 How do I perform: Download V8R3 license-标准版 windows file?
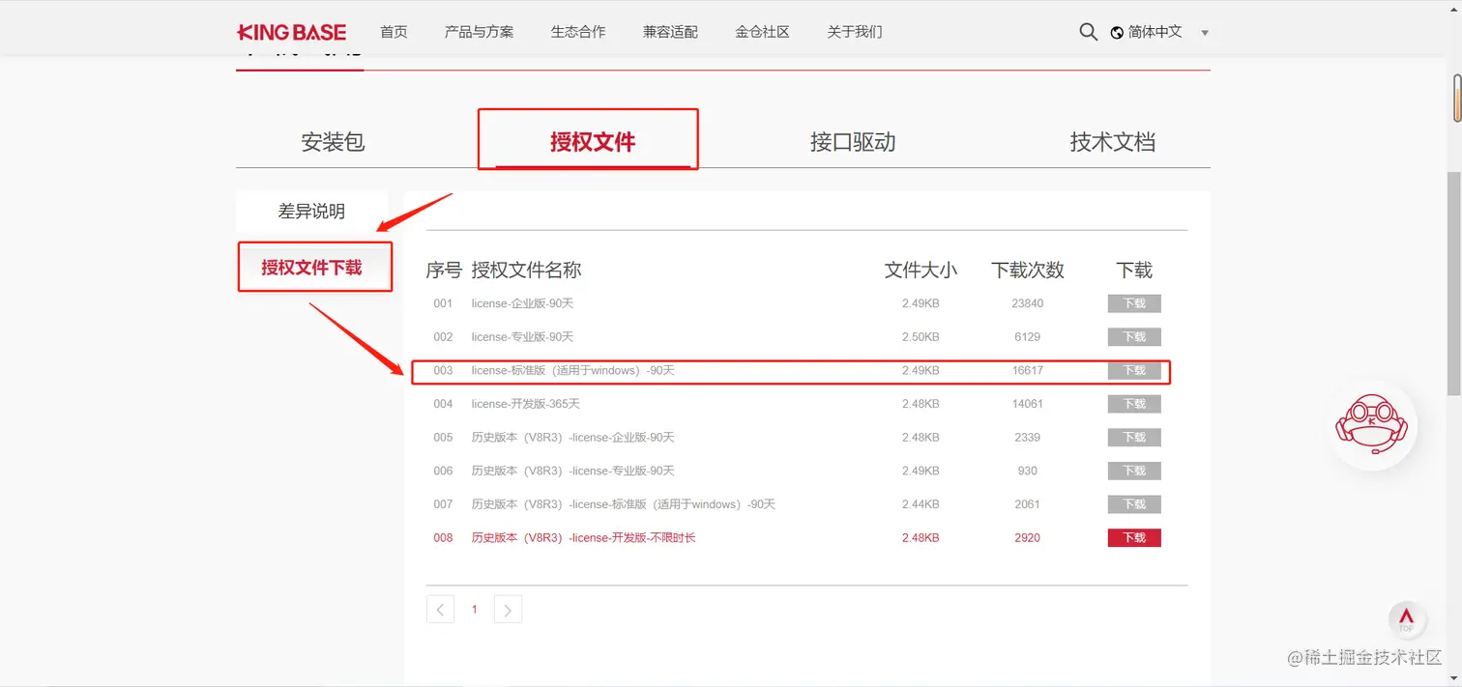[x=1134, y=504]
